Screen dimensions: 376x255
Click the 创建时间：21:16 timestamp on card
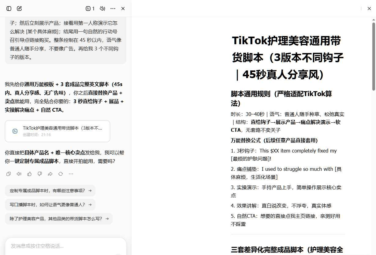[37, 135]
